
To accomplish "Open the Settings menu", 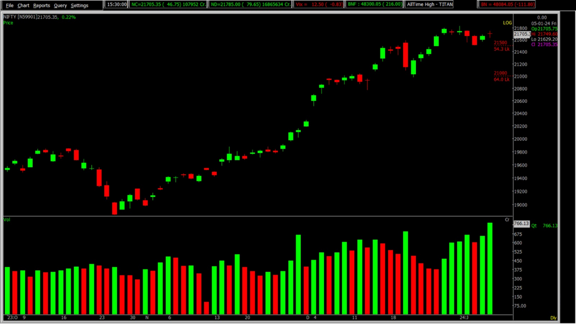I will (80, 6).
